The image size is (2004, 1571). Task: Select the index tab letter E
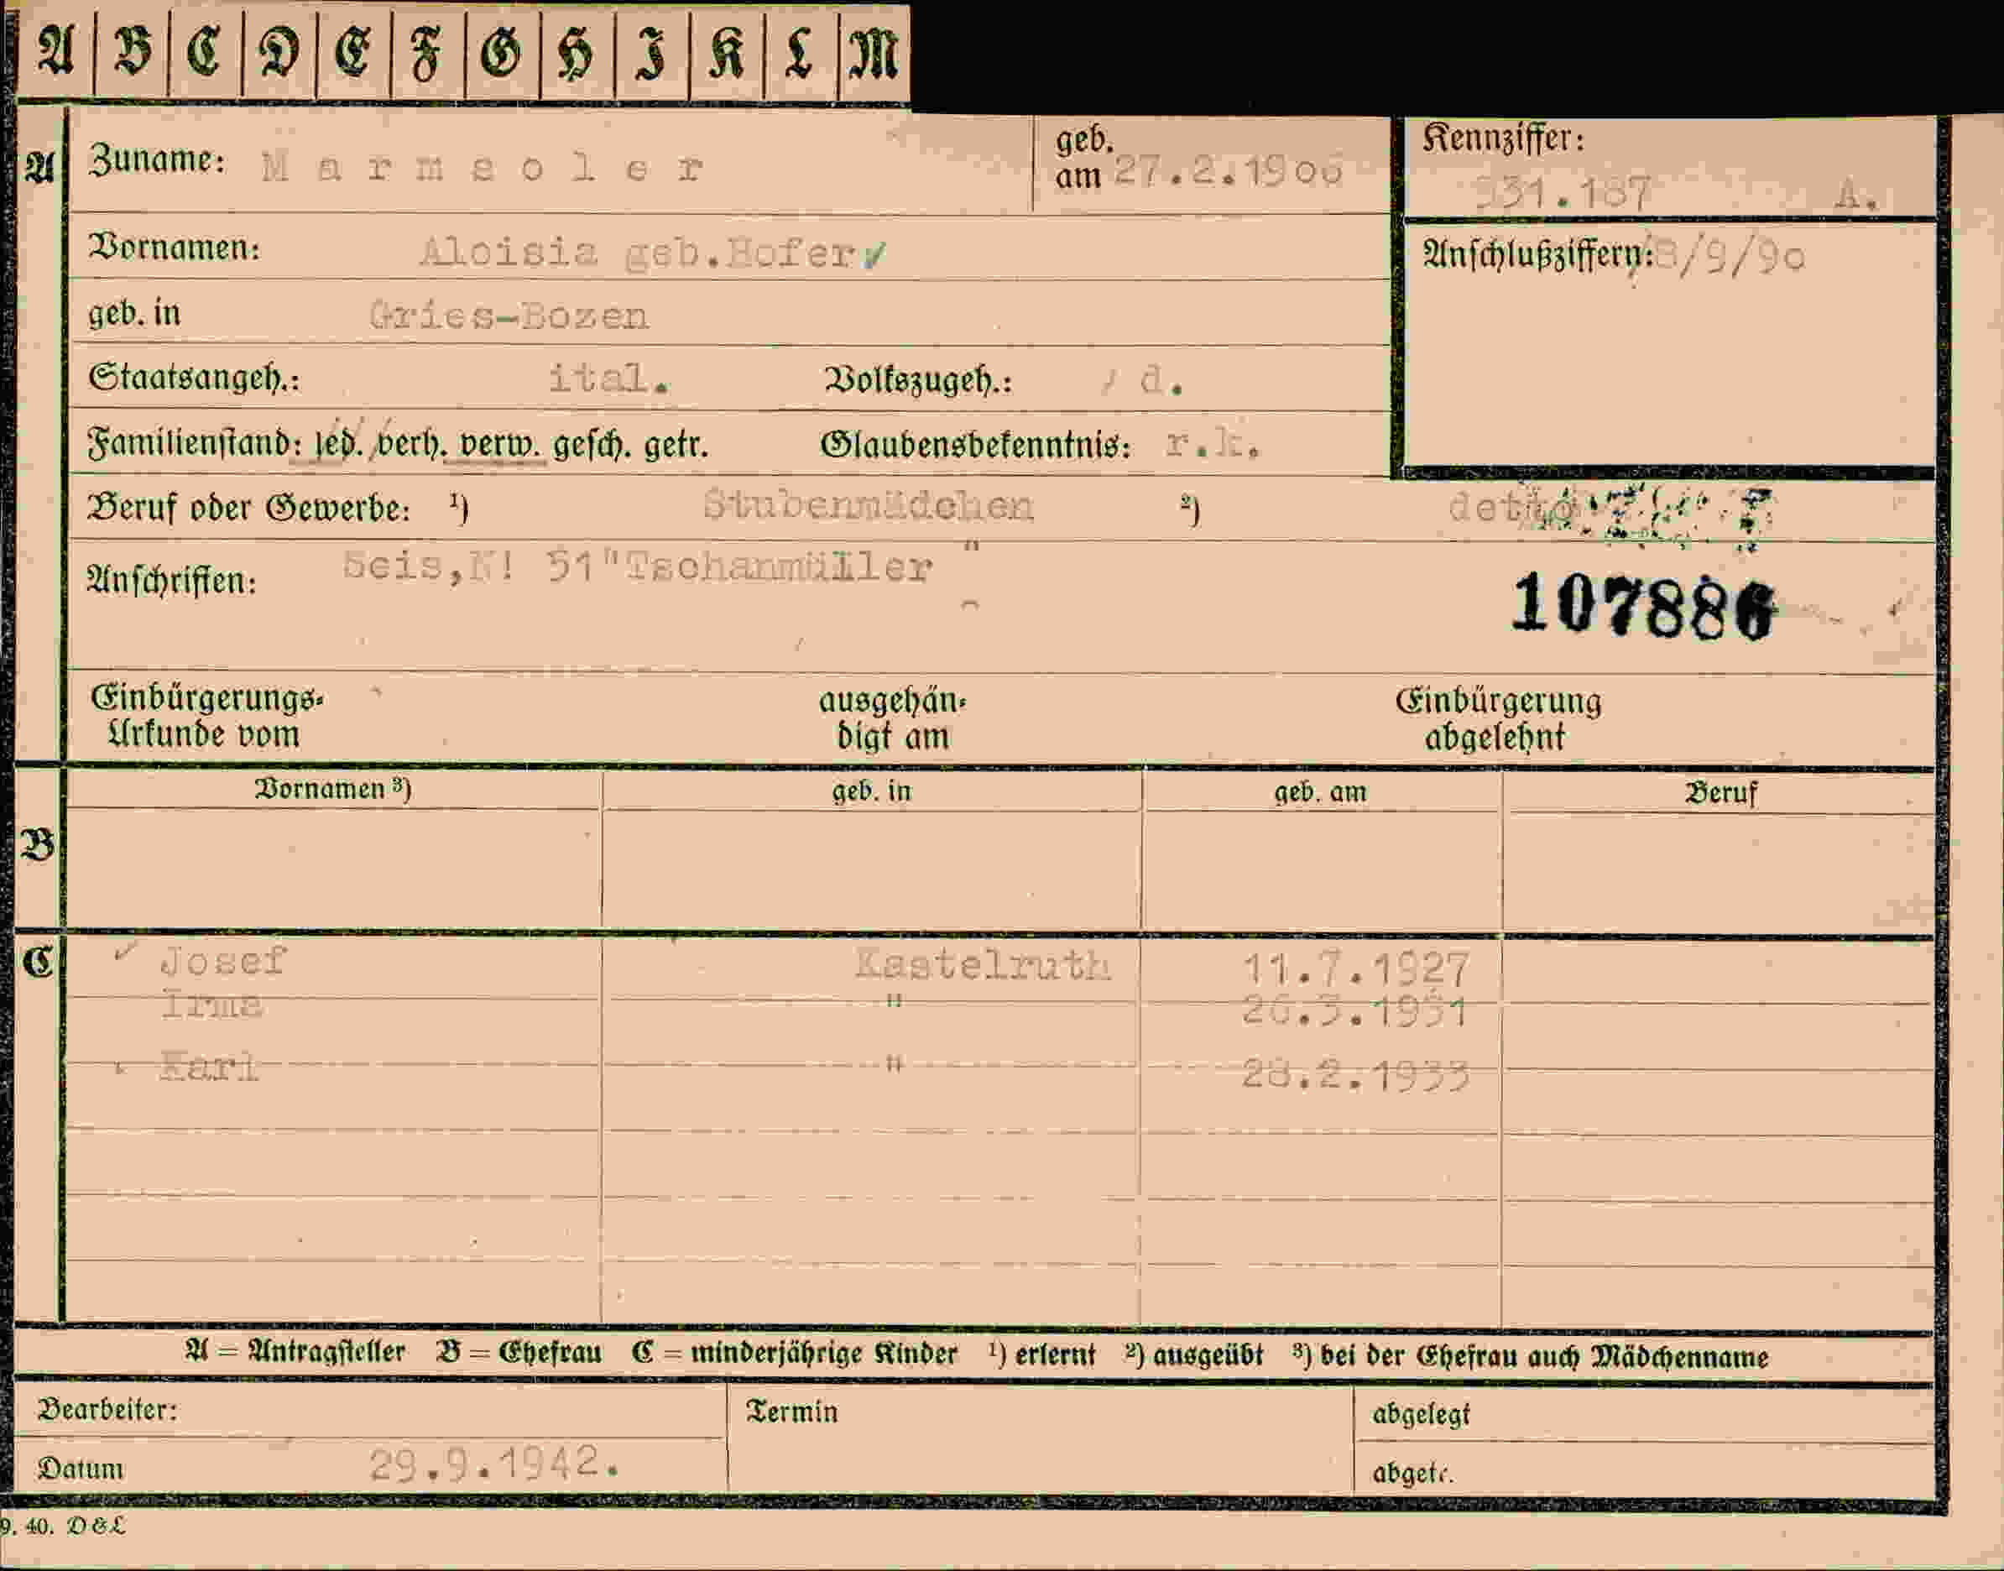353,50
